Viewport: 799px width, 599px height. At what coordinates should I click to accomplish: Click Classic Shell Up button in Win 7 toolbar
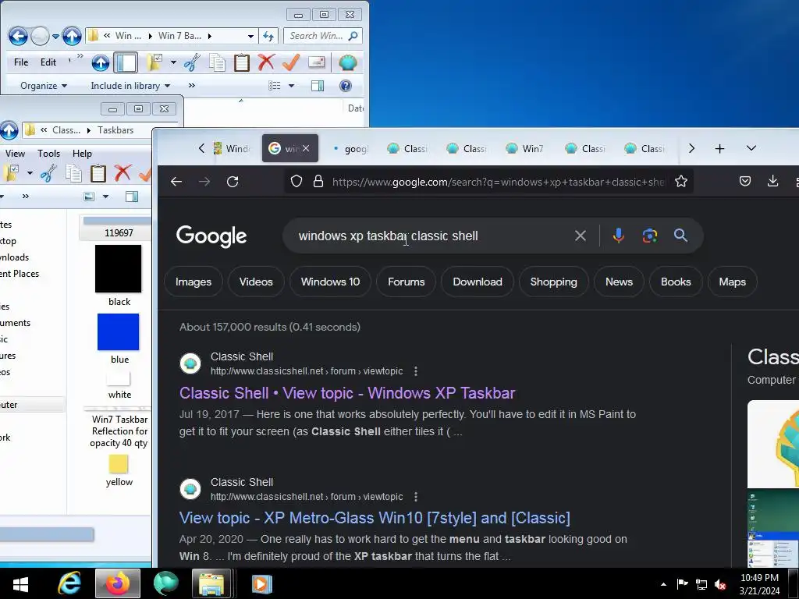[x=101, y=62]
